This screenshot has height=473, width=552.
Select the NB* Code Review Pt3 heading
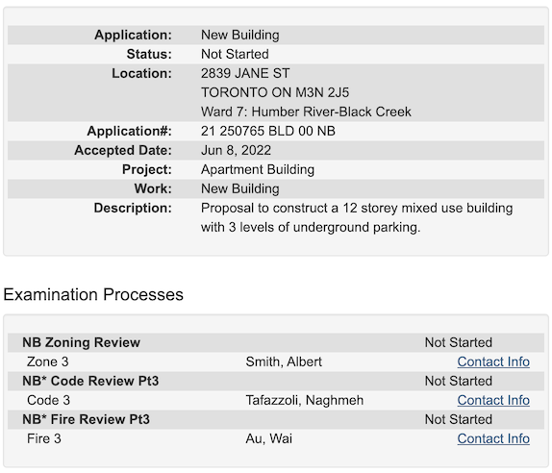[90, 381]
